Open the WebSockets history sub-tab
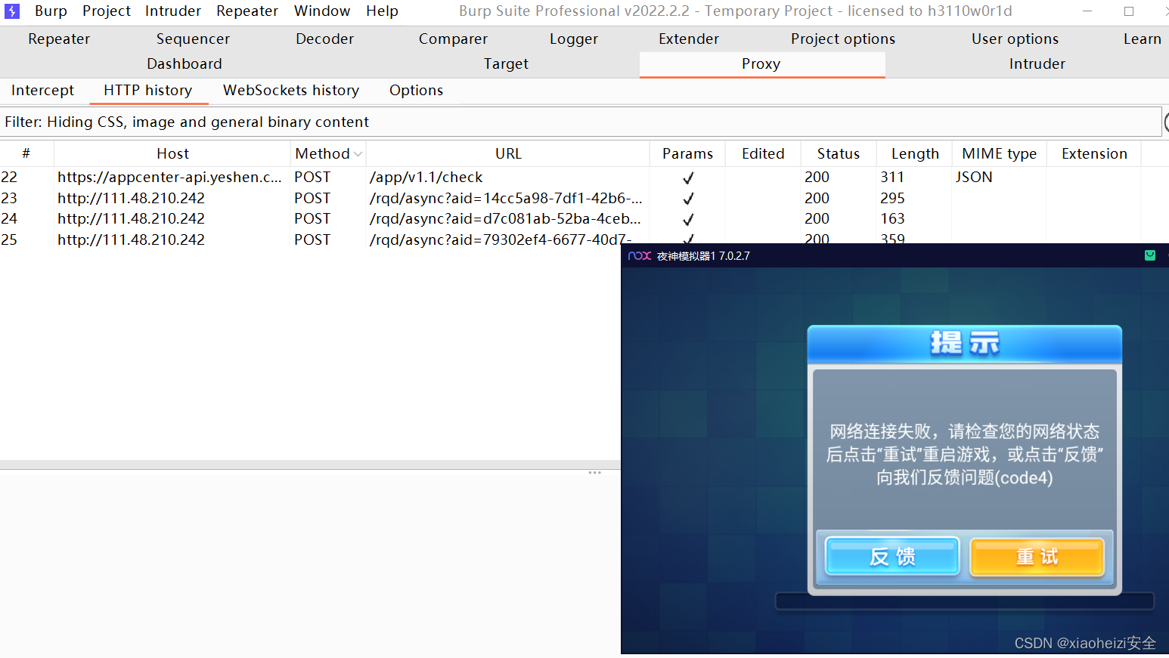Image resolution: width=1169 pixels, height=658 pixels. click(x=291, y=91)
